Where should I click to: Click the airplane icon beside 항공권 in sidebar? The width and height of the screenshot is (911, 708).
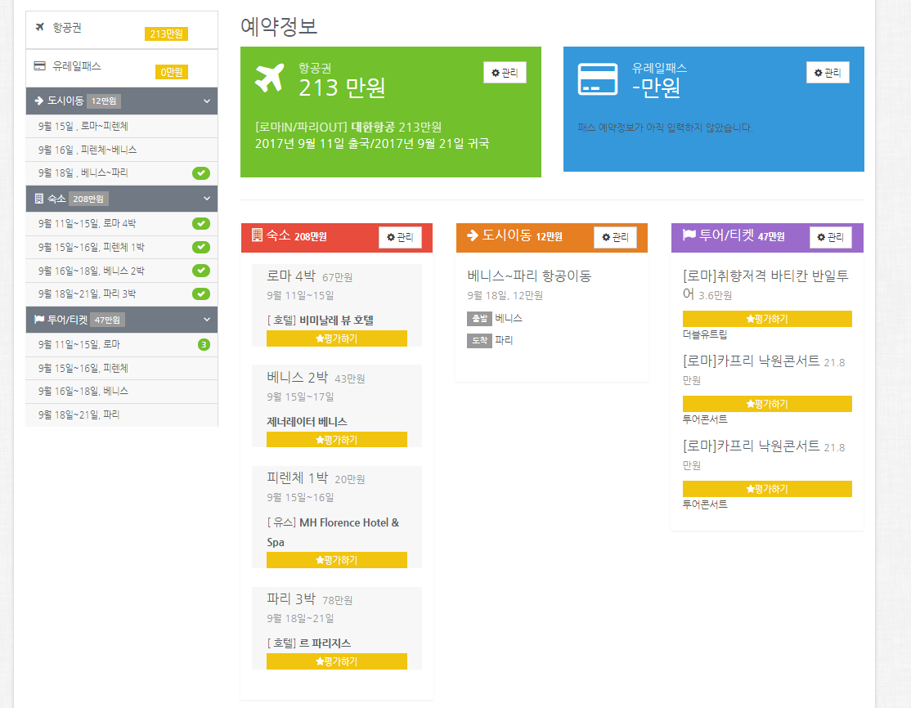[40, 27]
